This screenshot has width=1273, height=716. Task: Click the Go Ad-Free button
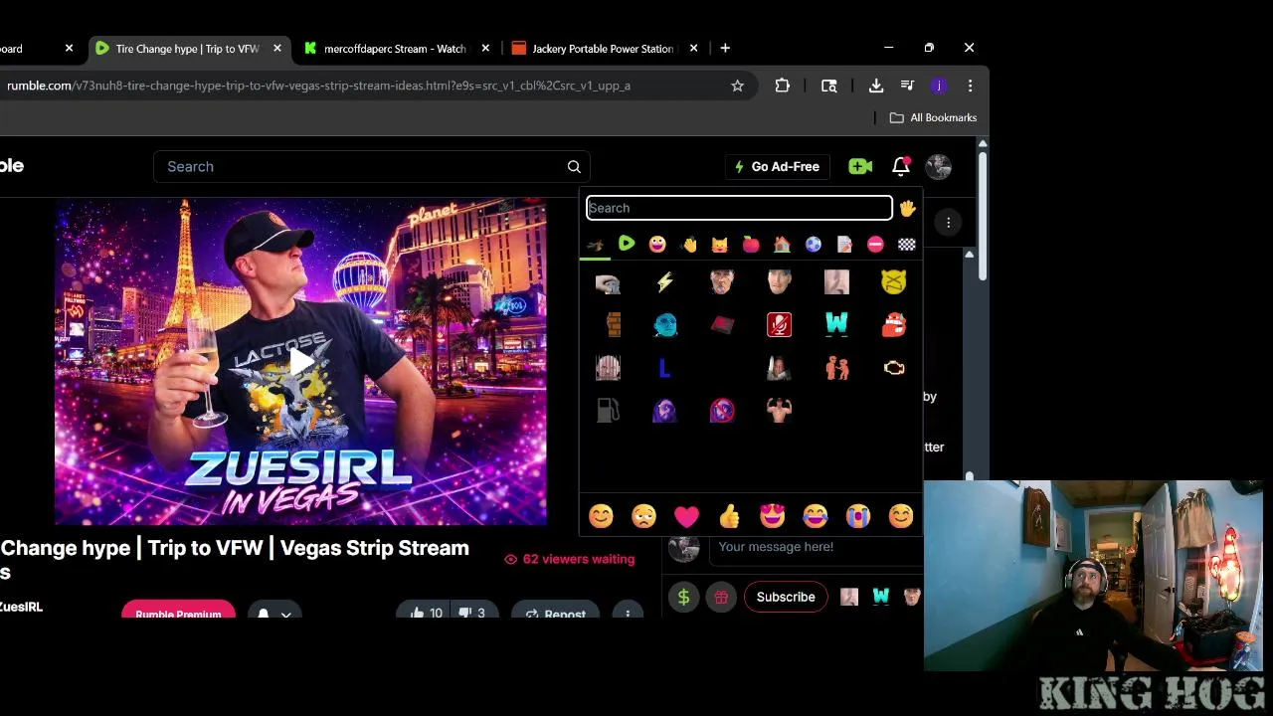(777, 166)
